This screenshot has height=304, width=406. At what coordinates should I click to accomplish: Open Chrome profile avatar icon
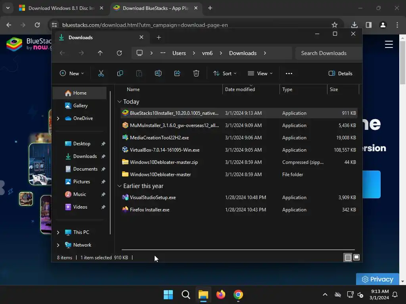coord(383,25)
